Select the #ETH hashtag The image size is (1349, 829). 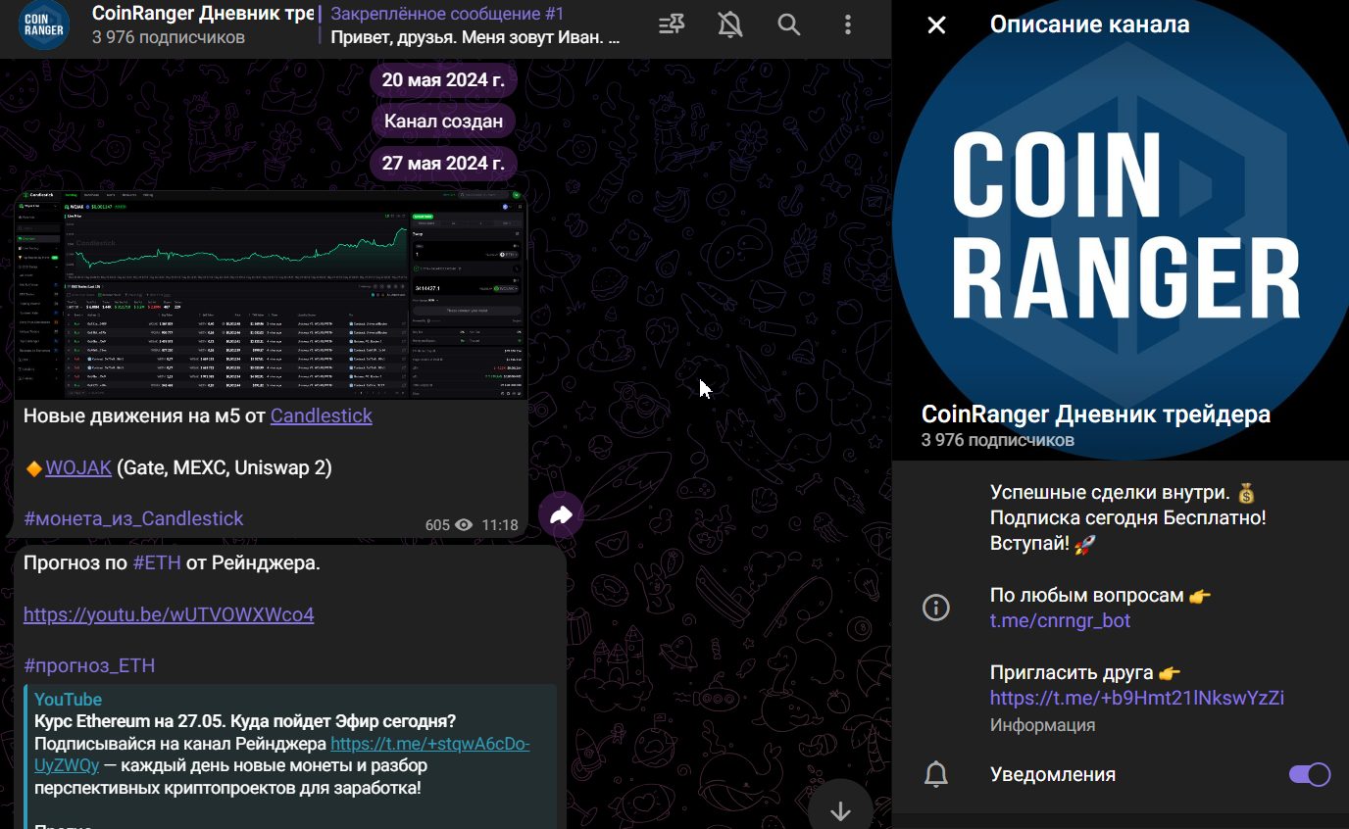[x=157, y=562]
